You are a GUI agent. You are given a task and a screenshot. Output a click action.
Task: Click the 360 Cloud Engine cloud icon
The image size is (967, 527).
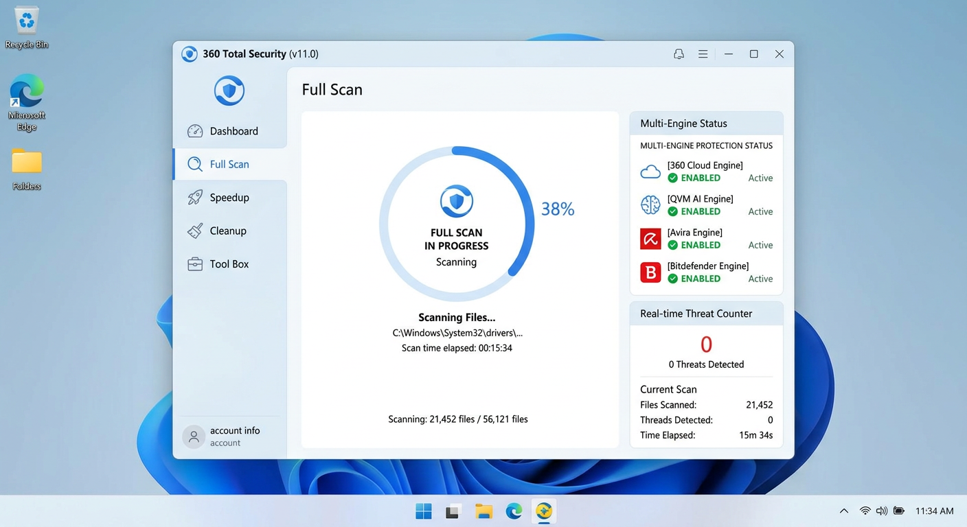650,171
